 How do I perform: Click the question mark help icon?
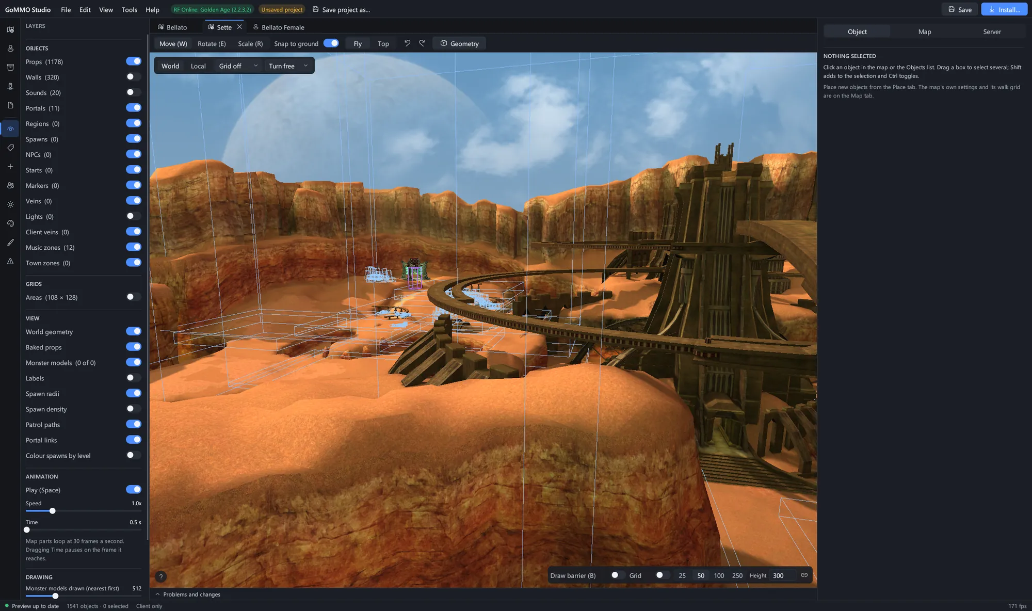[161, 577]
